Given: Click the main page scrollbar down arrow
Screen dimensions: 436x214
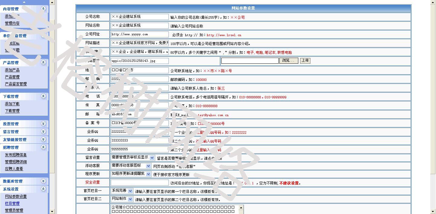Looking at the screenshot, I should 432,211.
